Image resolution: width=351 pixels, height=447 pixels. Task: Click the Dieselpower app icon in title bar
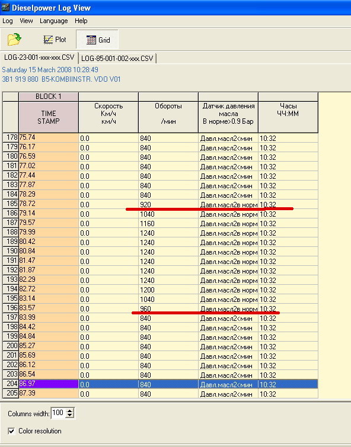5,7
